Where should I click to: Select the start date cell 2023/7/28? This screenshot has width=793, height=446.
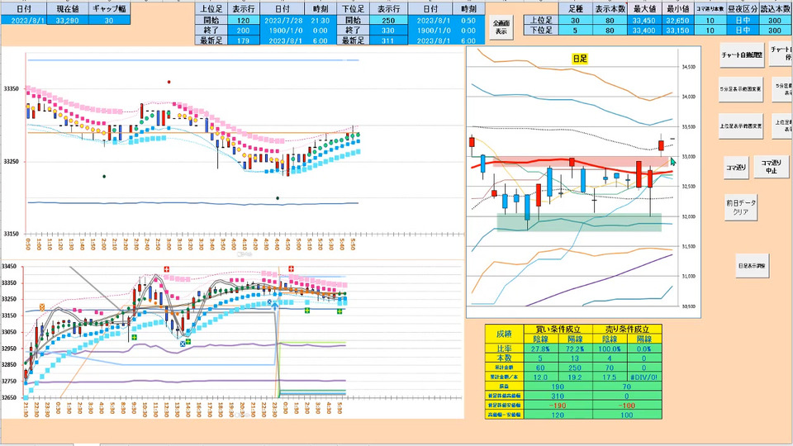283,21
